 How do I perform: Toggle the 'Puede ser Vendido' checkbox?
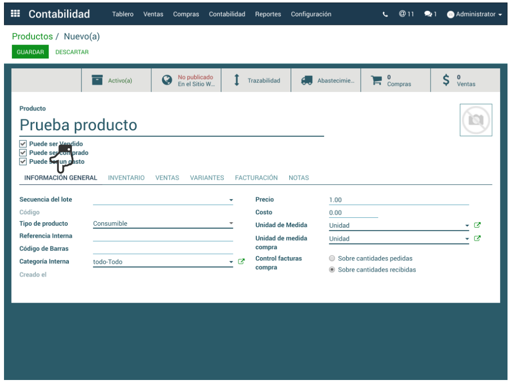coord(23,144)
